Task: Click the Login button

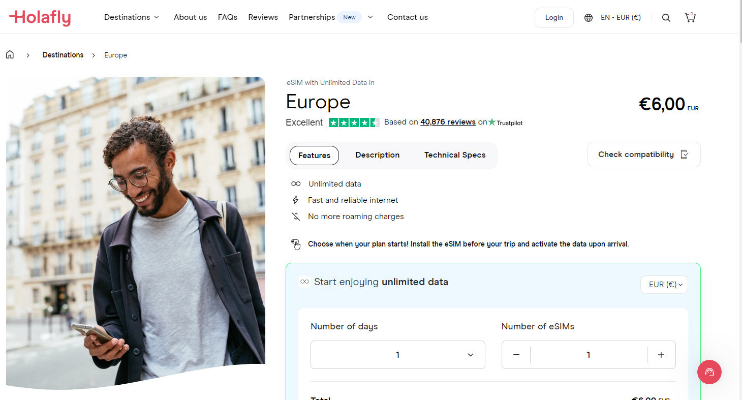Action: 553,18
